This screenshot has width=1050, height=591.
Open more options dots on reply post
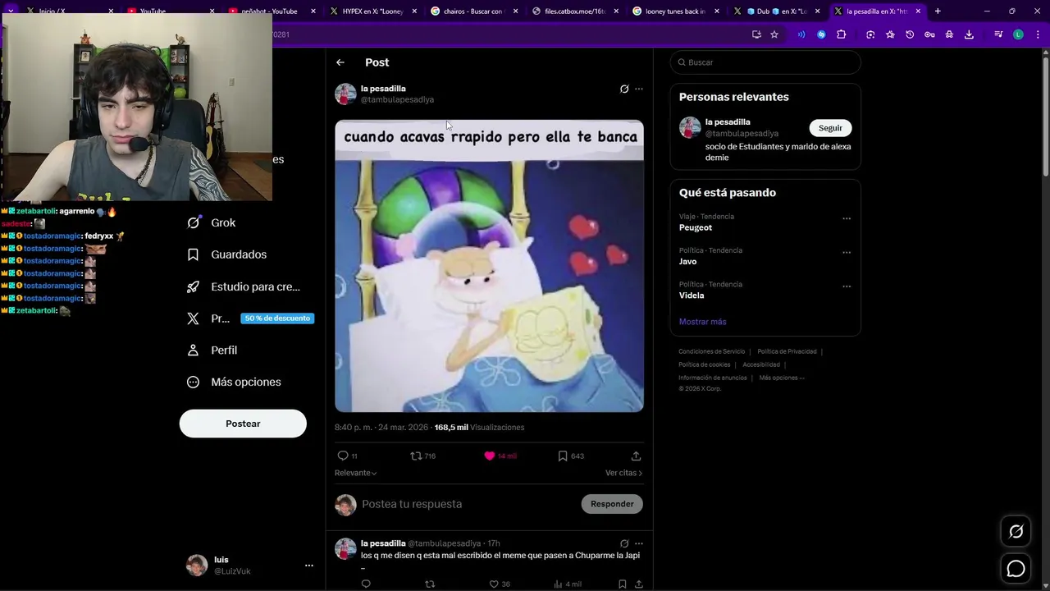point(639,543)
